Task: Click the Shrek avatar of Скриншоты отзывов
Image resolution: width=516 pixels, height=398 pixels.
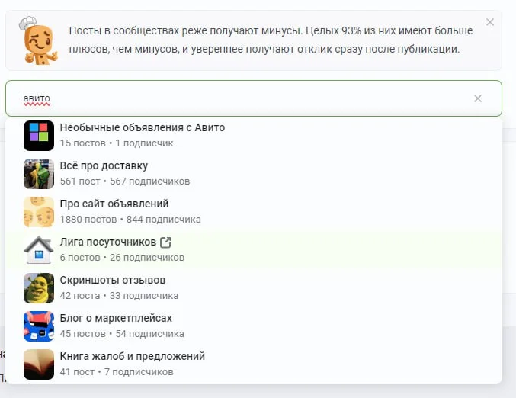Action: pos(39,288)
